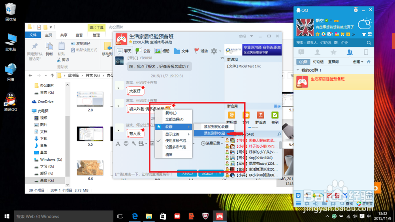The height and width of the screenshot is (222, 395).
Task: Open 查看 tab in File Explorer ribbon
Action: tap(79, 35)
